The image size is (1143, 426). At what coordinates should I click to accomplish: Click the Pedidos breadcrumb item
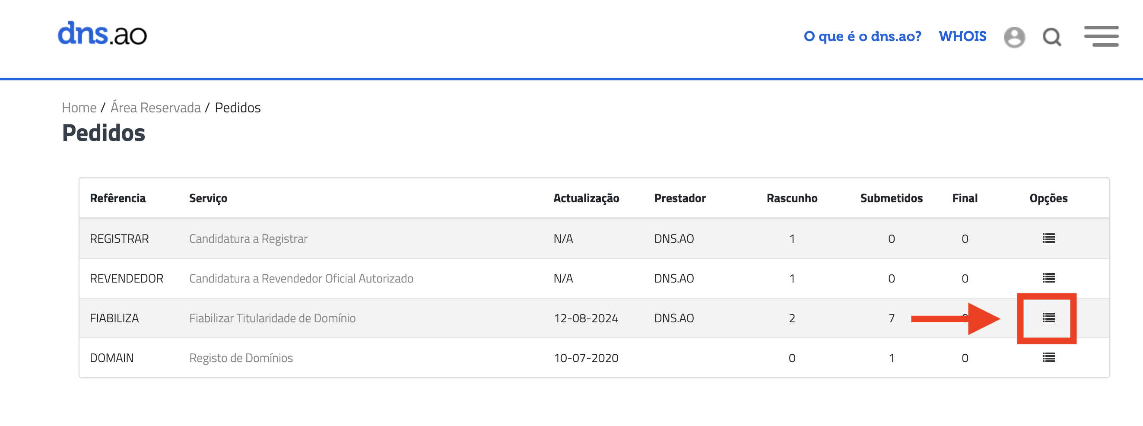238,108
